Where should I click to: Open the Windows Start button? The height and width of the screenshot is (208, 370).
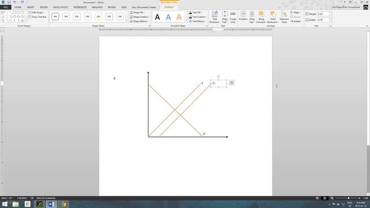[5, 204]
